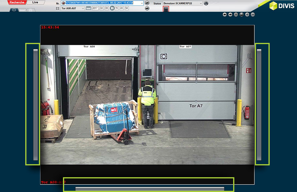Switch to the Recherche tab
This screenshot has height=192, width=297.
tap(17, 2)
